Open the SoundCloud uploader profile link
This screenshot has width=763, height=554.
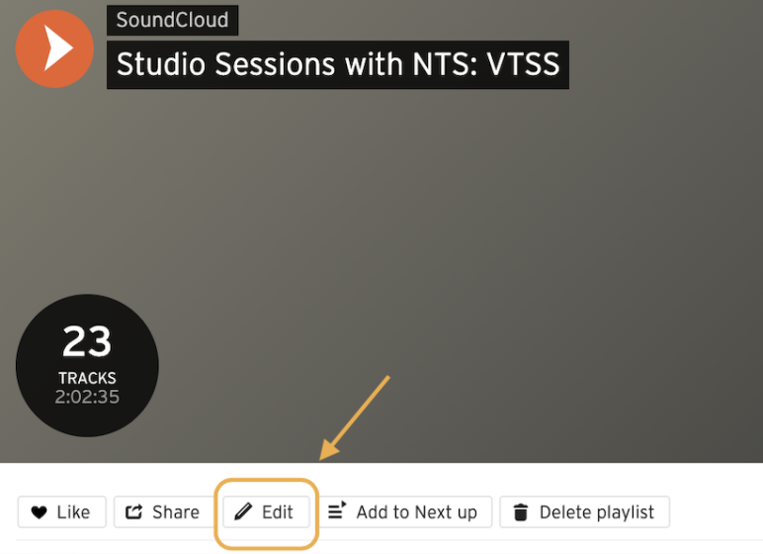point(172,20)
